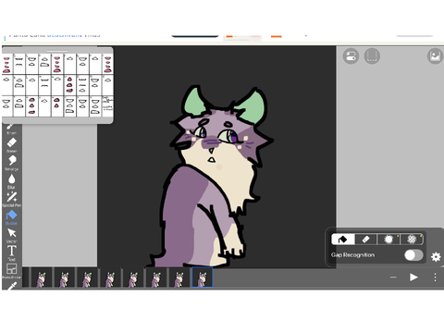Select the Smudge tool
This screenshot has height=333, width=444.
[x=12, y=163]
